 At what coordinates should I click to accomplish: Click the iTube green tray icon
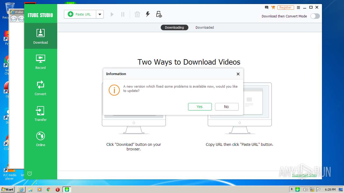pos(298,190)
